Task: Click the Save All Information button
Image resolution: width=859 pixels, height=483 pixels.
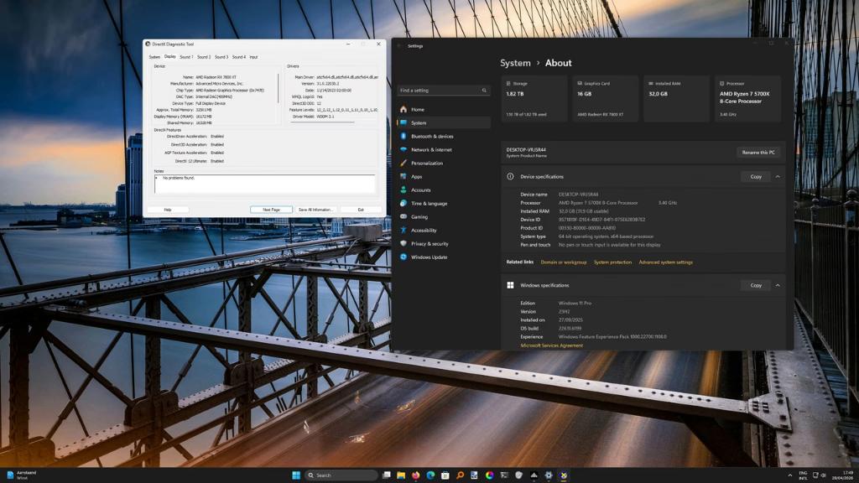Action: pos(315,210)
